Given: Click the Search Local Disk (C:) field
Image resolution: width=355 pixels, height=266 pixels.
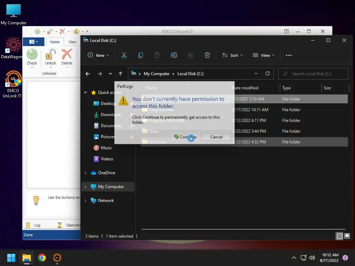Looking at the screenshot, I should pos(313,74).
